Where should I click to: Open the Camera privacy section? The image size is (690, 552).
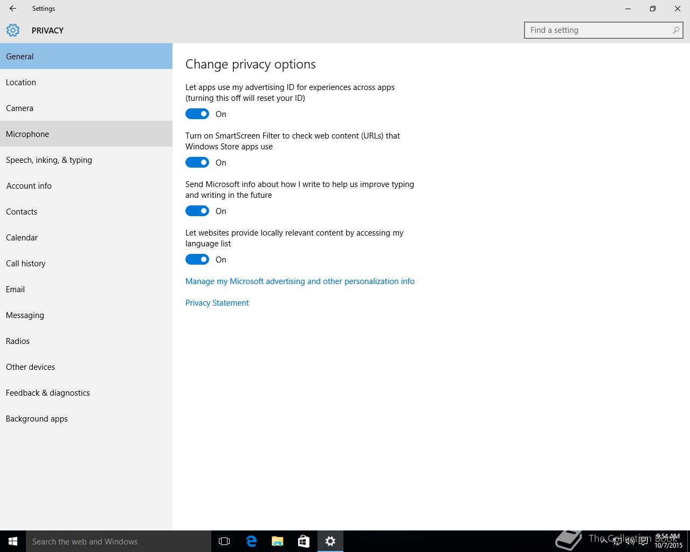coord(86,108)
